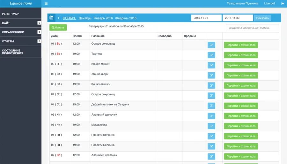Open Театр имени Пушкина link
The width and height of the screenshot is (287, 164).
click(x=243, y=4)
